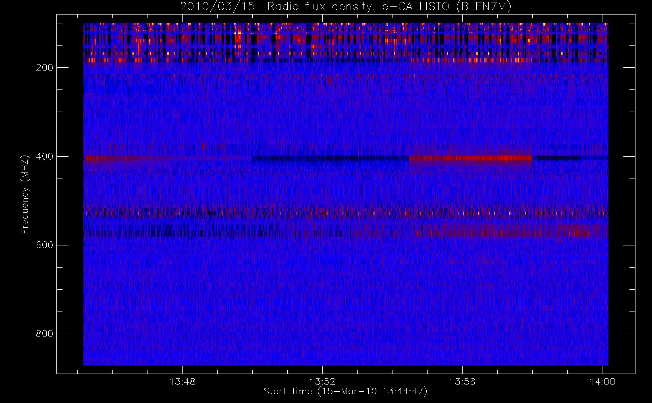Select the 'Frequency (MHZ)' y-axis label
This screenshot has height=403, width=652.
[25, 194]
